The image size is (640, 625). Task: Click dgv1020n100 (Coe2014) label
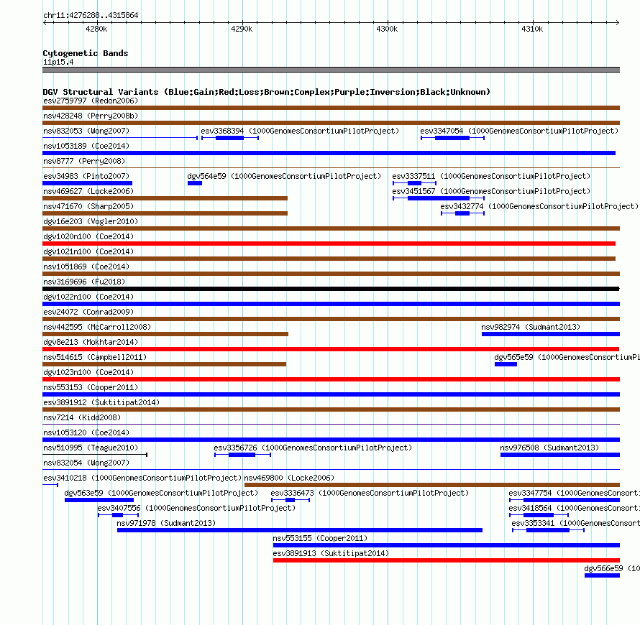pos(88,236)
